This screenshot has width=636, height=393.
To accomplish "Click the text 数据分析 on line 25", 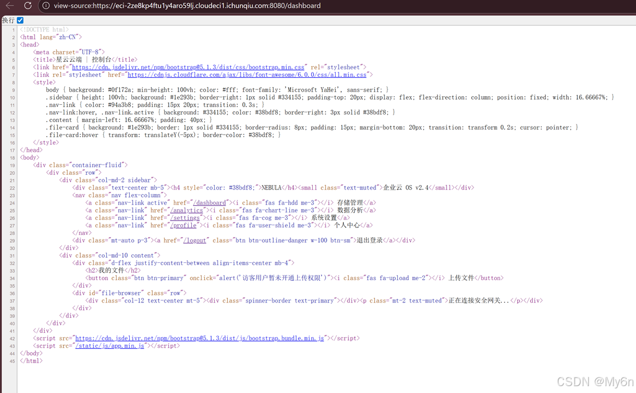I will tap(350, 210).
